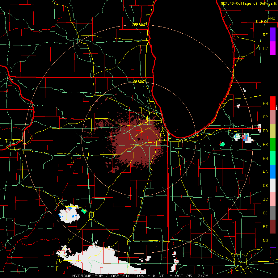Click the small green rain echo east of the lake
The image size is (278, 278).
point(222,144)
